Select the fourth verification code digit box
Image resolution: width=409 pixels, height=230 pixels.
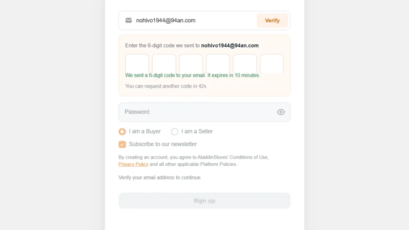click(218, 63)
